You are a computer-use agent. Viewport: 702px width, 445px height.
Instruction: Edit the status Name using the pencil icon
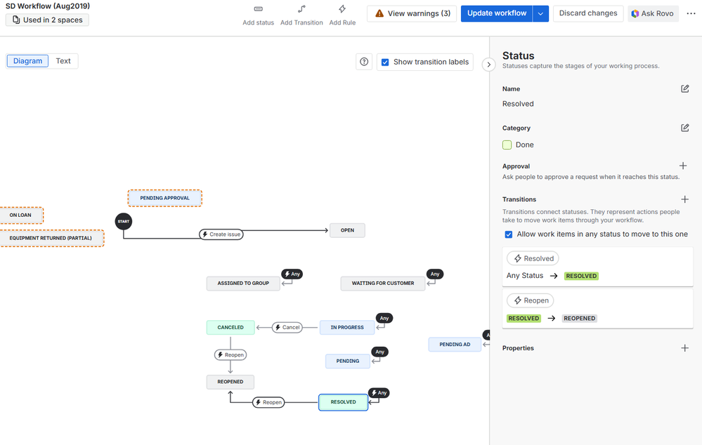coord(685,88)
